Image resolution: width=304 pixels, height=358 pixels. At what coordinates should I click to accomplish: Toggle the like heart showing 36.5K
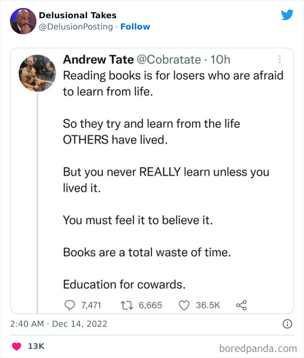[184, 305]
